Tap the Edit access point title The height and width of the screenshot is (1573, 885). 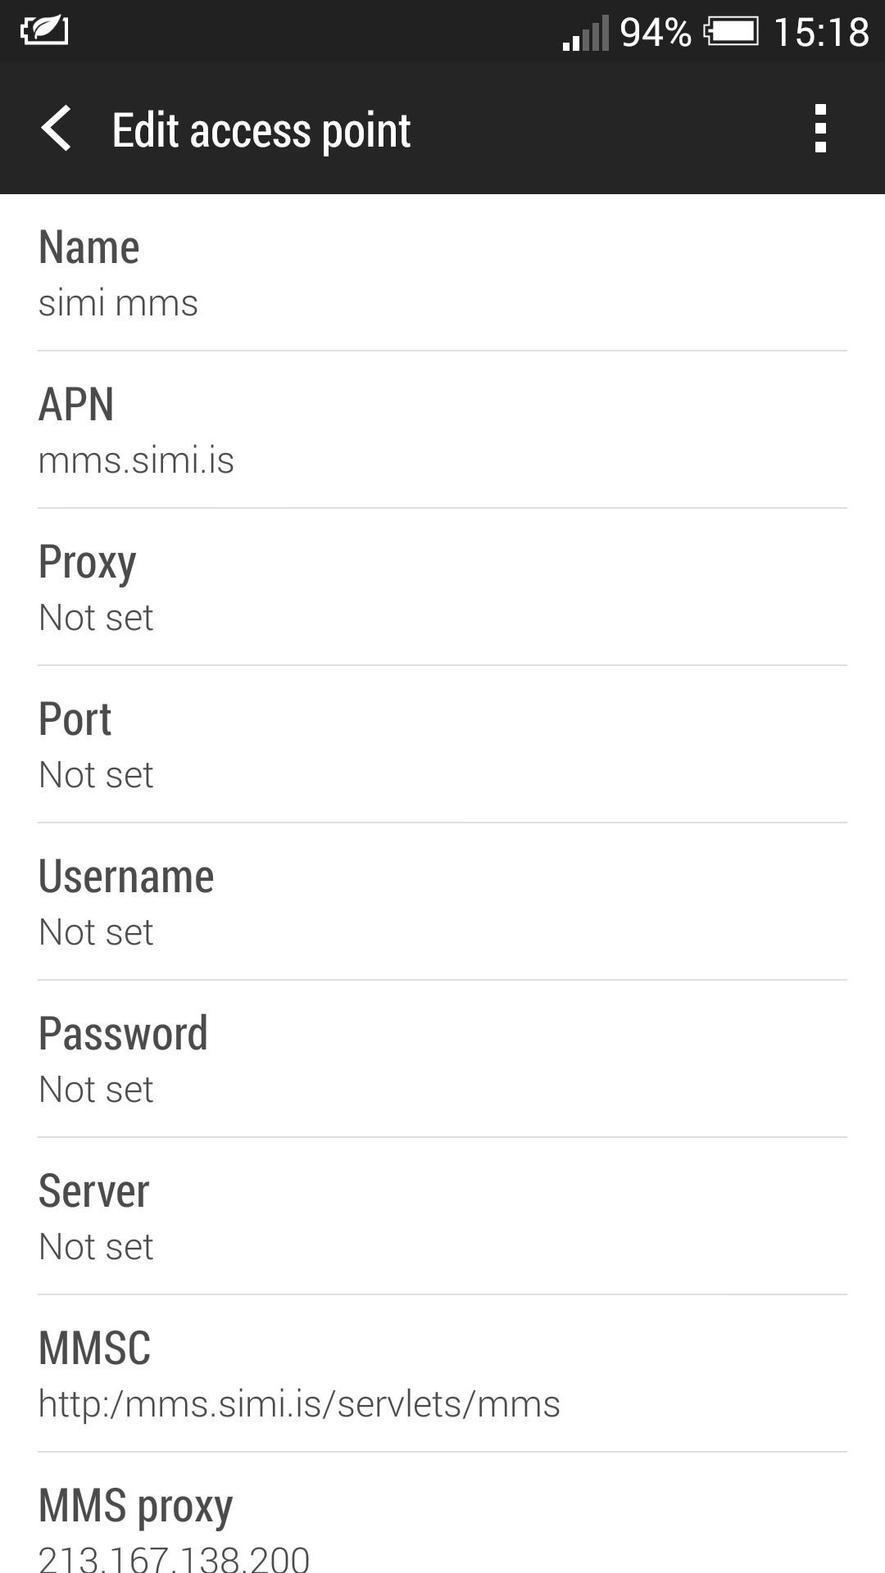261,130
